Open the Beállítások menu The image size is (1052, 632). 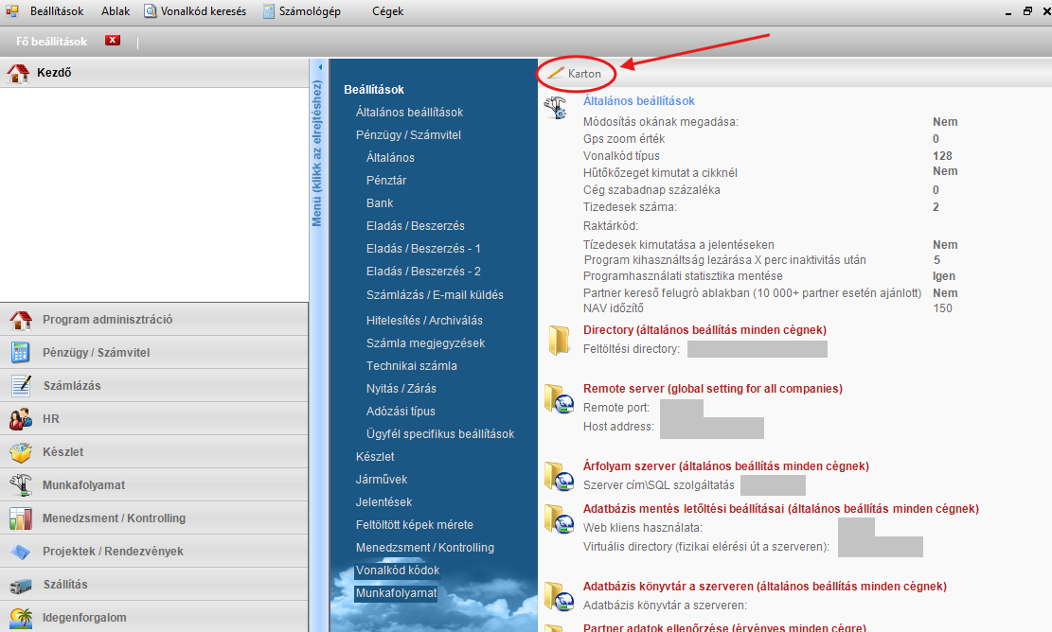pos(56,11)
